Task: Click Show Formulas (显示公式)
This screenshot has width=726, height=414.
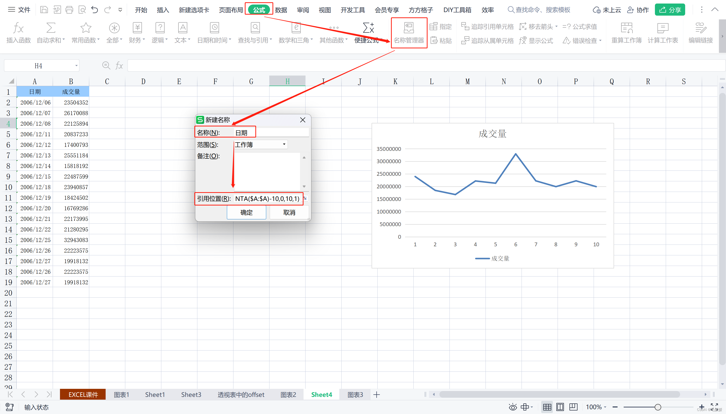Action: (536, 40)
